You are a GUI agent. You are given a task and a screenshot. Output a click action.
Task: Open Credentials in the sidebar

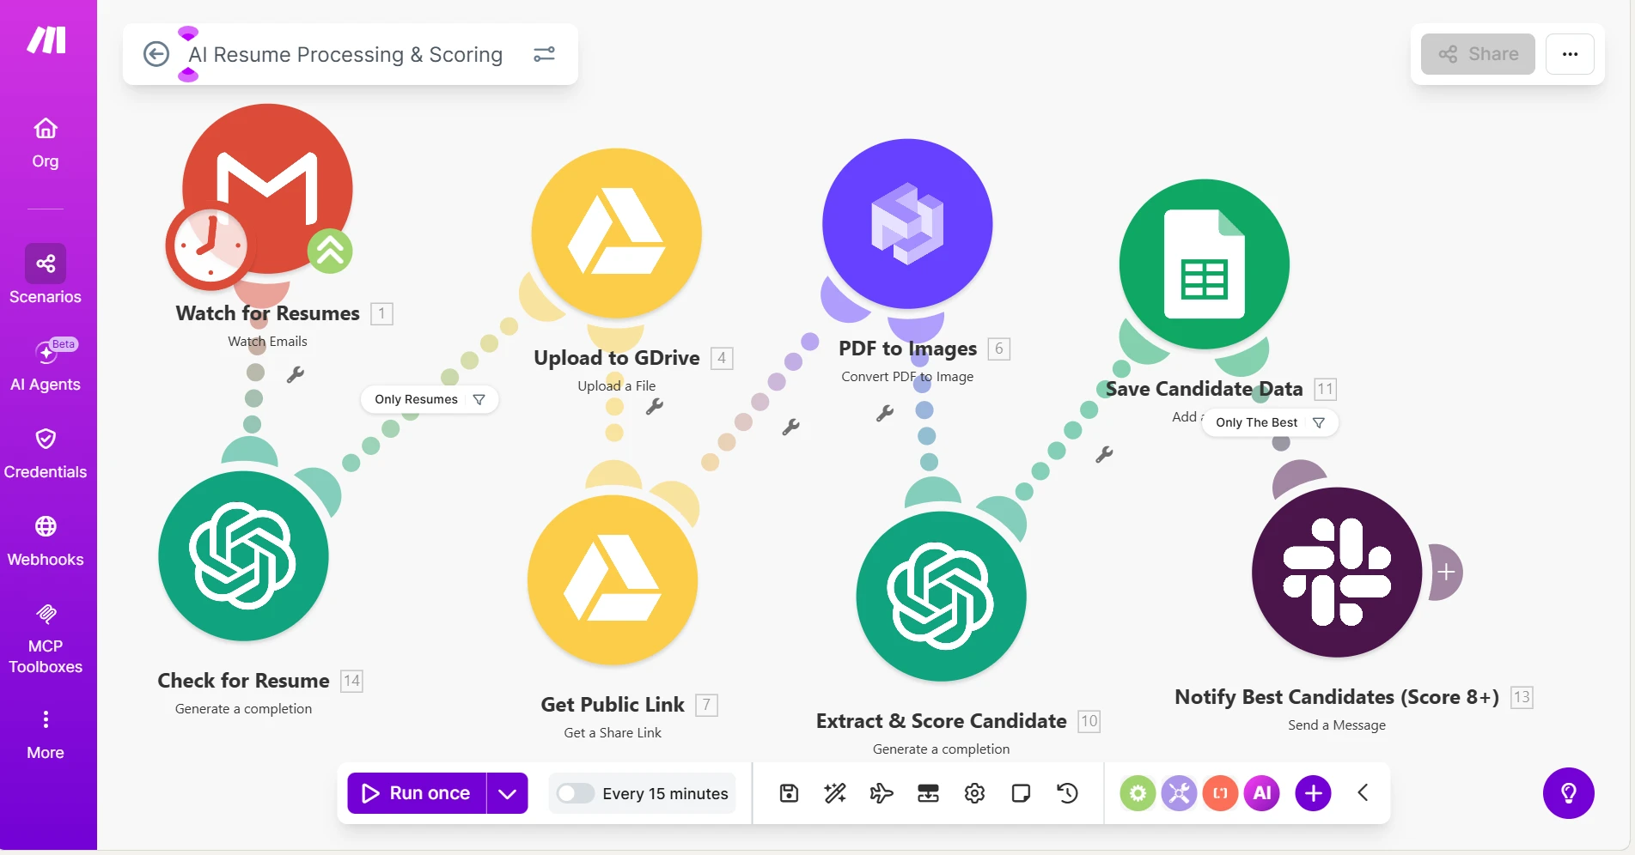[x=46, y=453]
